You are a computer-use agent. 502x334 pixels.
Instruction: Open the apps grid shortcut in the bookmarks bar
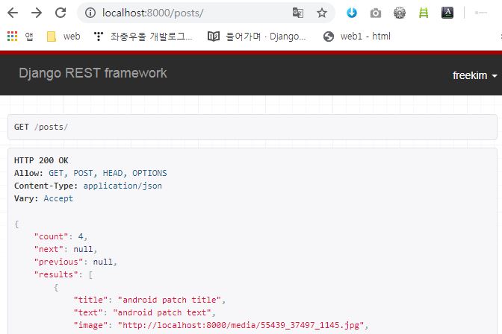point(12,37)
